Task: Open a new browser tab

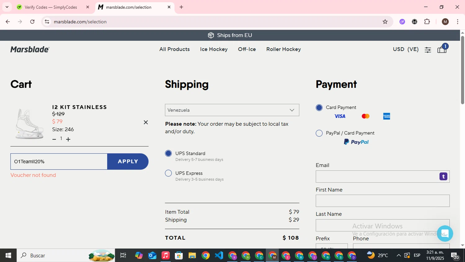Action: point(181,7)
